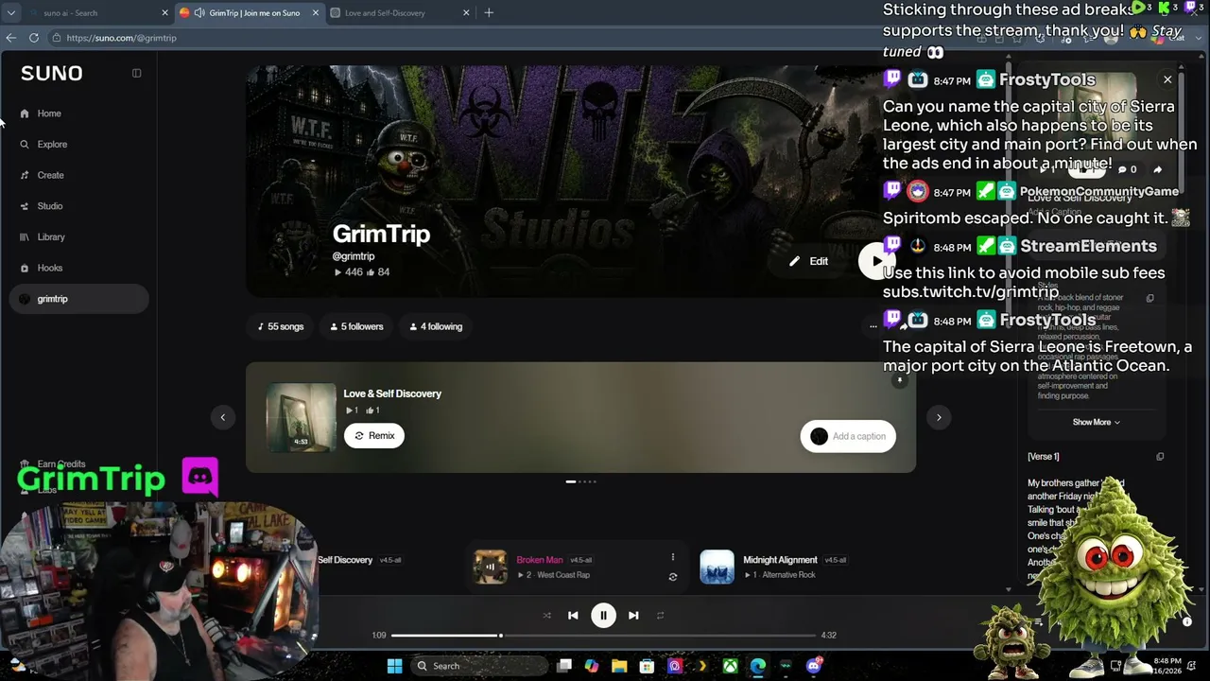This screenshot has width=1210, height=681.
Task: Copy the song styles text
Action: tap(1150, 299)
